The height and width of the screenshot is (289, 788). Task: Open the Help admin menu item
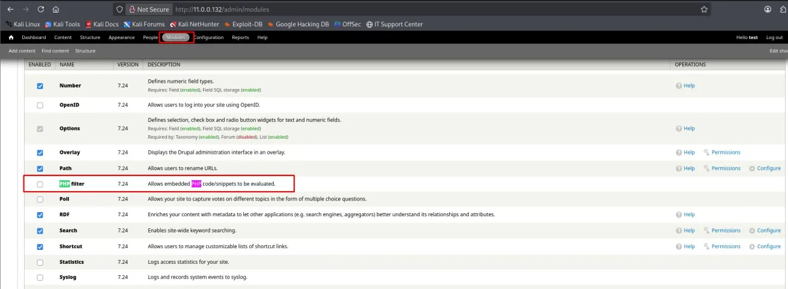point(262,37)
